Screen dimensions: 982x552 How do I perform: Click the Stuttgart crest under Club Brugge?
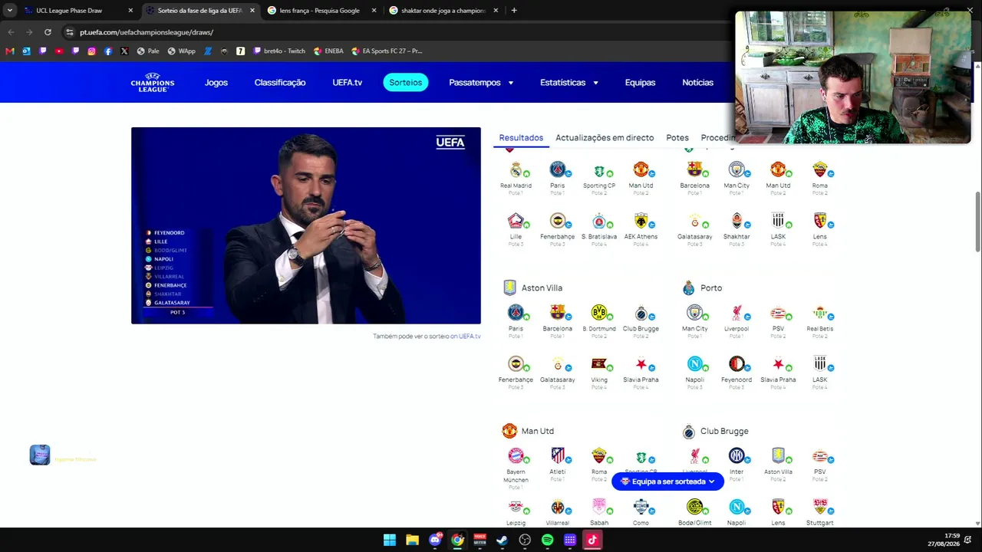point(820,507)
